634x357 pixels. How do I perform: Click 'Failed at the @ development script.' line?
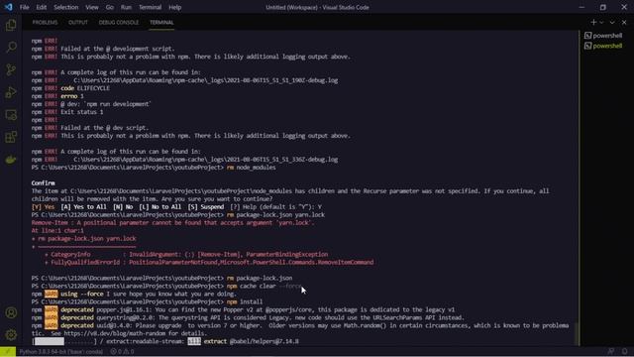tap(117, 49)
